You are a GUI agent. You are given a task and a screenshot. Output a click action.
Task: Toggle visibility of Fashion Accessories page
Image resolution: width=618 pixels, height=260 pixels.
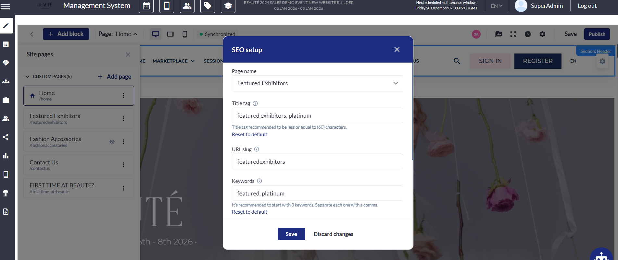(112, 142)
